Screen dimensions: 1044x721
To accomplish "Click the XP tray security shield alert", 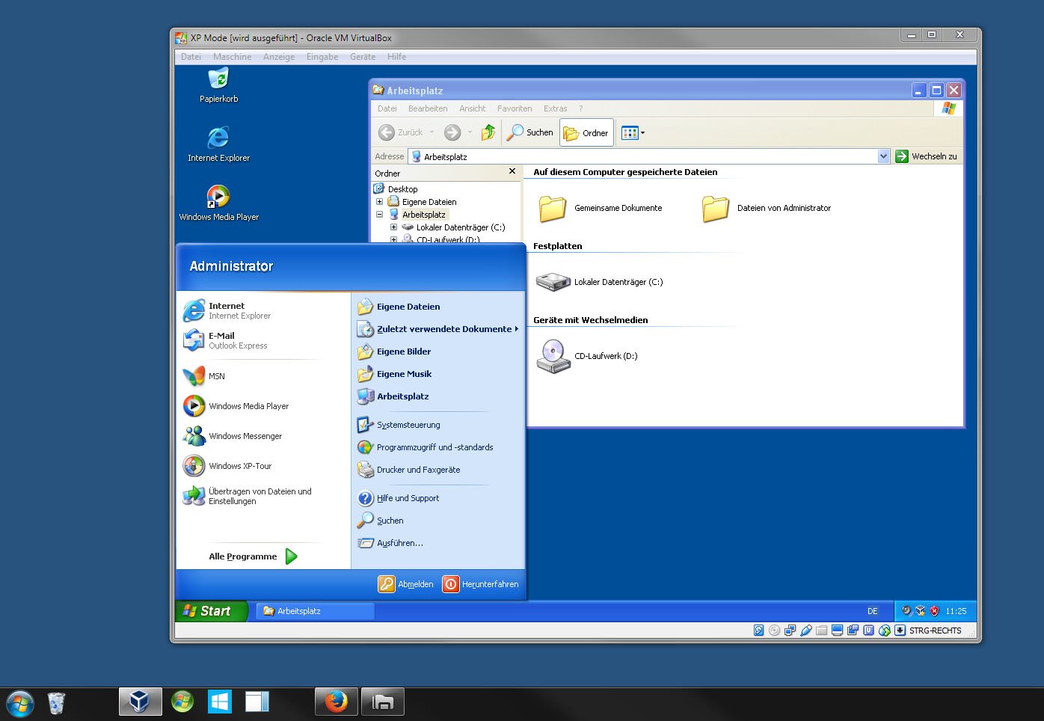I will 934,611.
